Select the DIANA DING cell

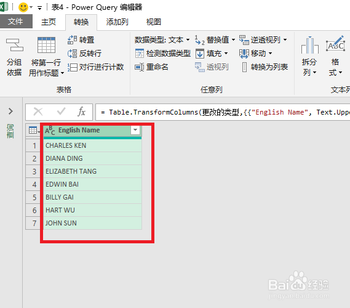click(x=93, y=158)
